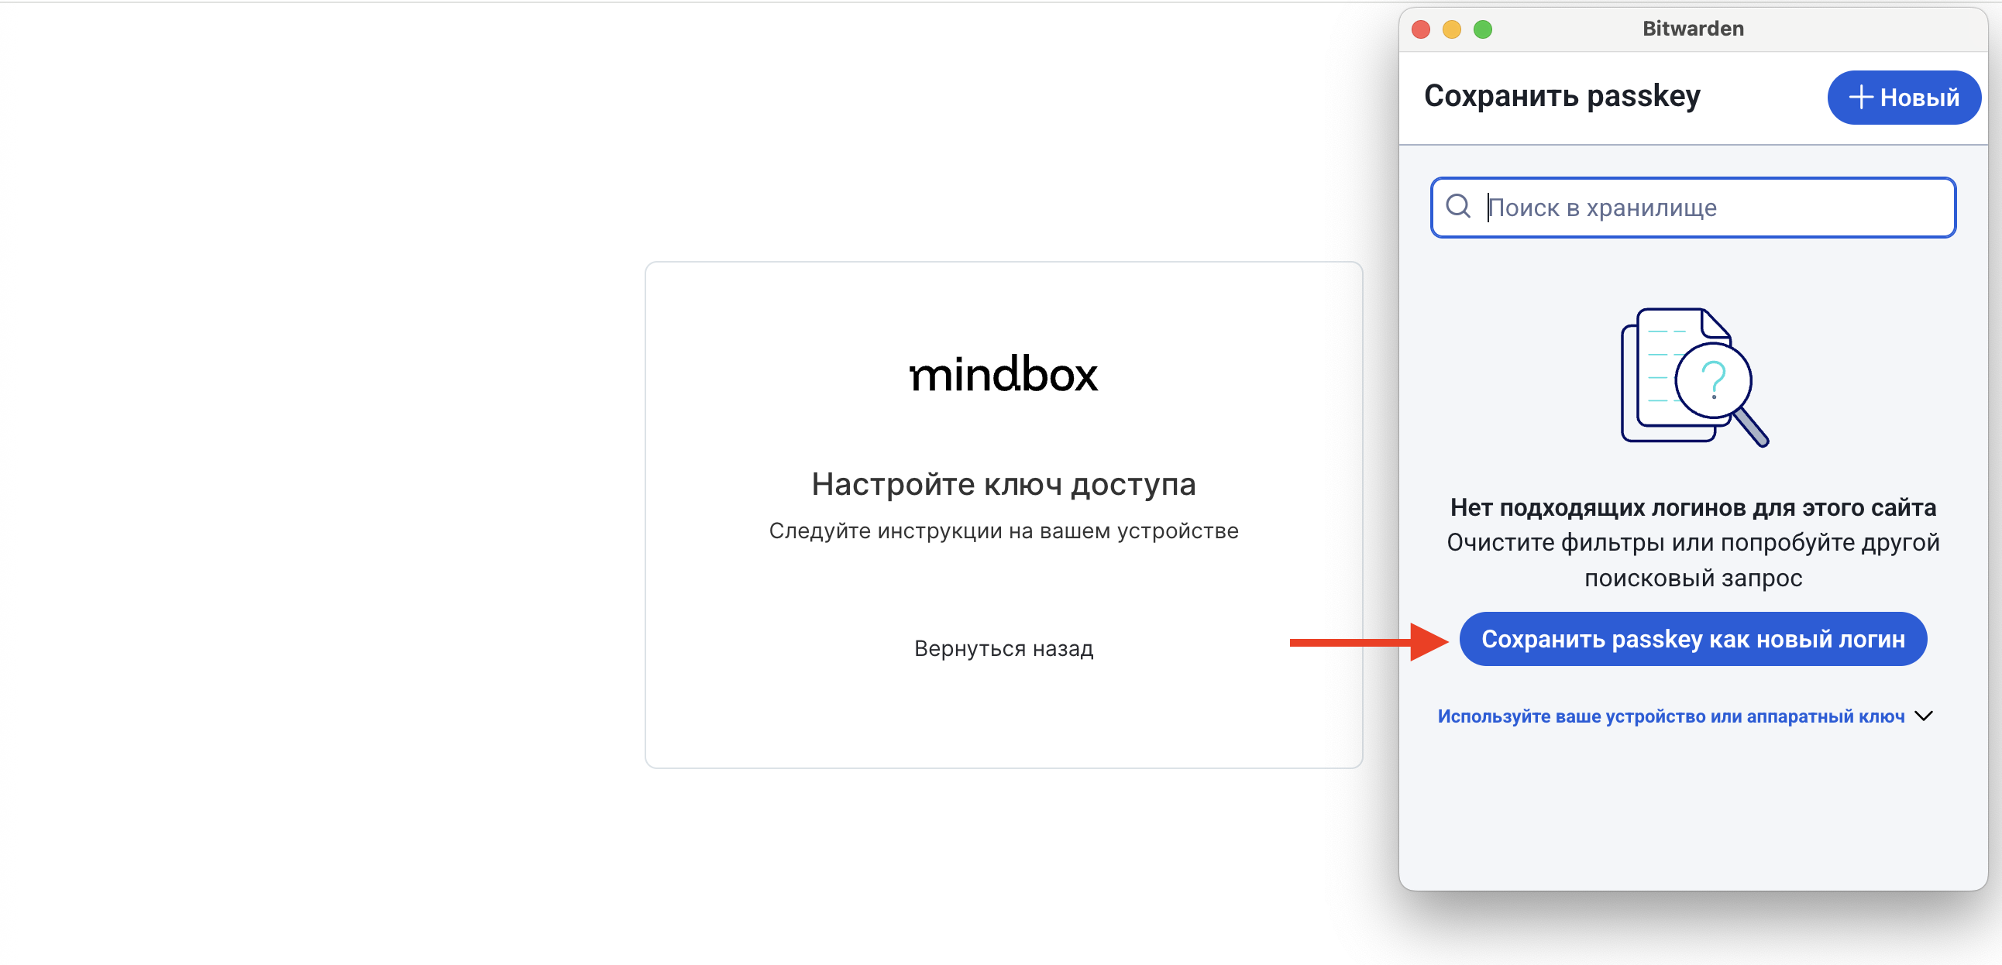
Task: Close the Bitwarden window with red button
Action: (x=1421, y=29)
